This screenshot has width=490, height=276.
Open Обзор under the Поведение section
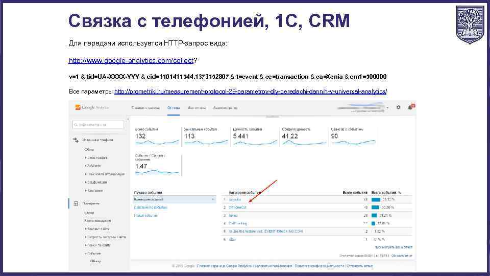click(89, 213)
